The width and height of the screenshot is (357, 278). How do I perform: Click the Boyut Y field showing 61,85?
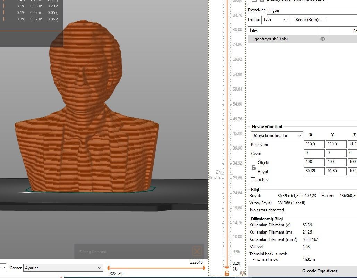[x=336, y=171]
